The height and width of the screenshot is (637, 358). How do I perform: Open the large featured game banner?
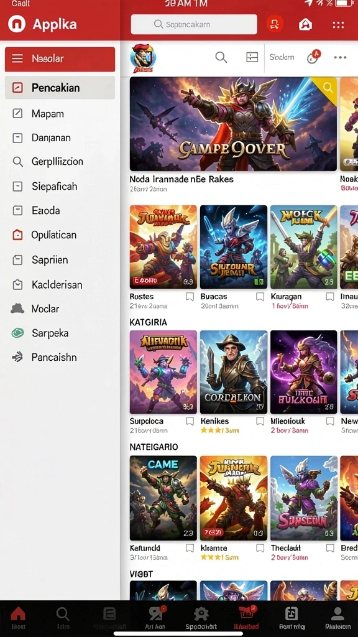(x=234, y=124)
